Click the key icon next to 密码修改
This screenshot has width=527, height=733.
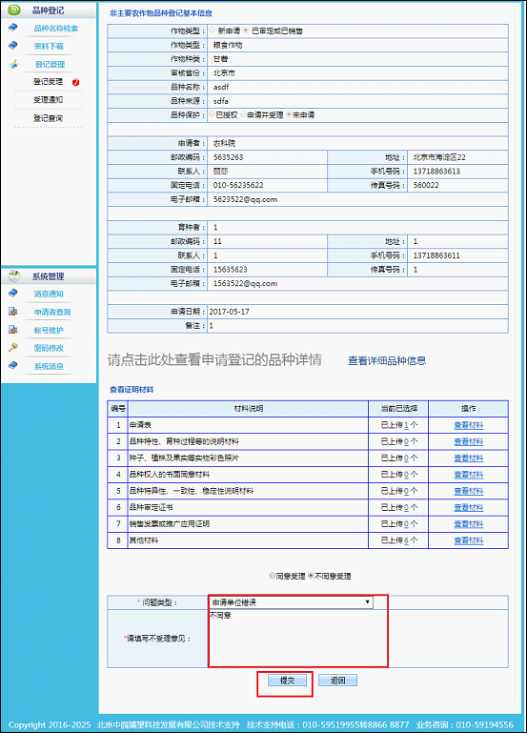coord(13,347)
